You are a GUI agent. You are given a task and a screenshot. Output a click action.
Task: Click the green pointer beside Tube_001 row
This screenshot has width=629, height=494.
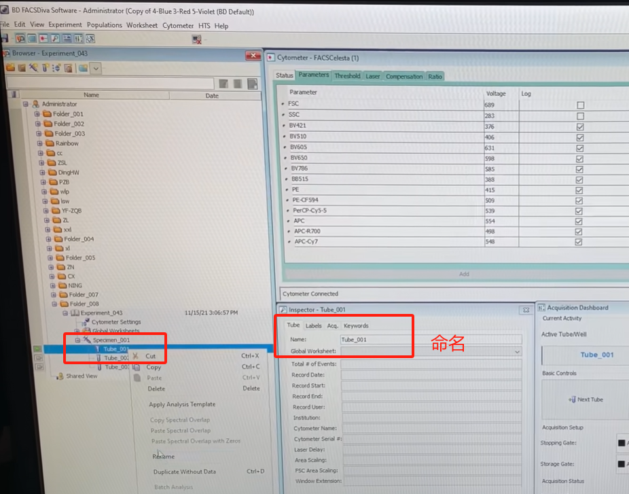click(37, 349)
